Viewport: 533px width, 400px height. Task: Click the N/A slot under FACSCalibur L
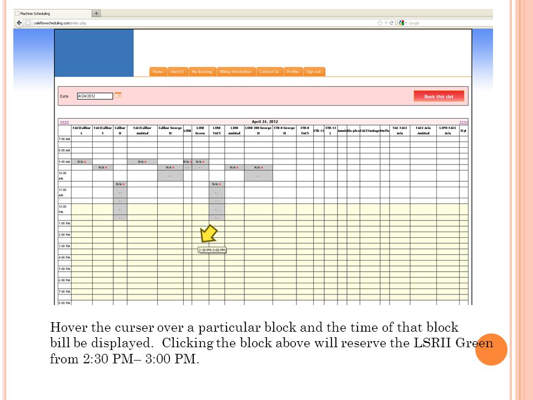[x=82, y=162]
